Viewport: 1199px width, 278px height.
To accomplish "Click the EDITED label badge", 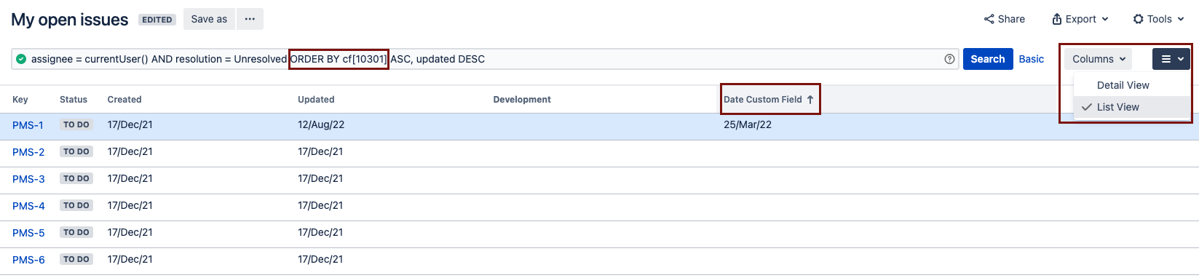I will pos(157,20).
